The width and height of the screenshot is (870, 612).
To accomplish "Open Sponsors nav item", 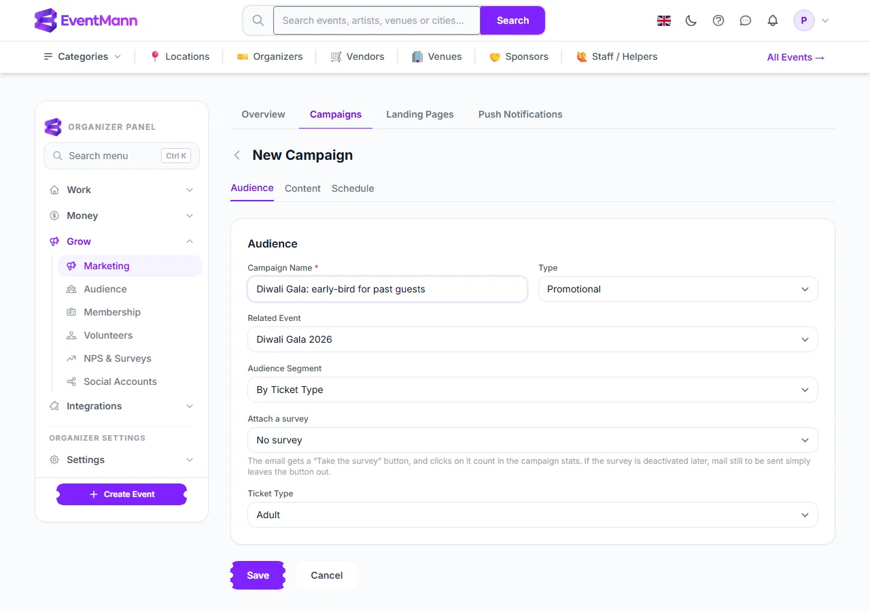I will pyautogui.click(x=519, y=56).
